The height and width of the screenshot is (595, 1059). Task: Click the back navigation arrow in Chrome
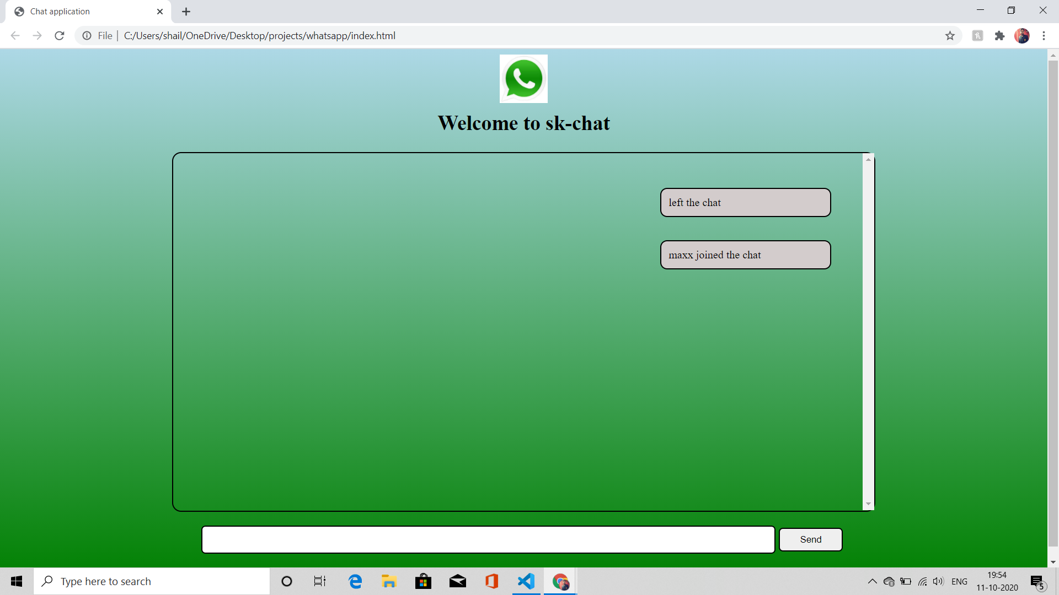click(x=15, y=35)
